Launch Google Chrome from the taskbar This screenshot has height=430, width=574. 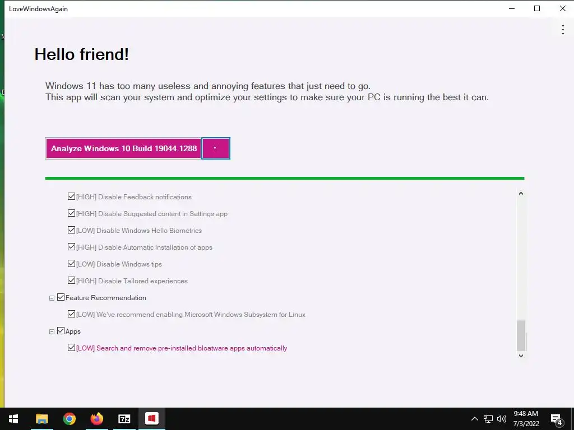69,419
